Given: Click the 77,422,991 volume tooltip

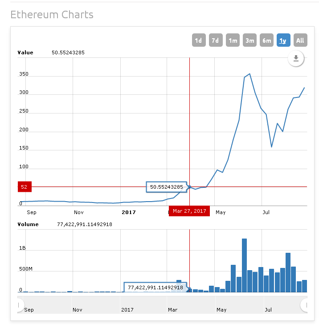Looking at the screenshot, I should [155, 288].
